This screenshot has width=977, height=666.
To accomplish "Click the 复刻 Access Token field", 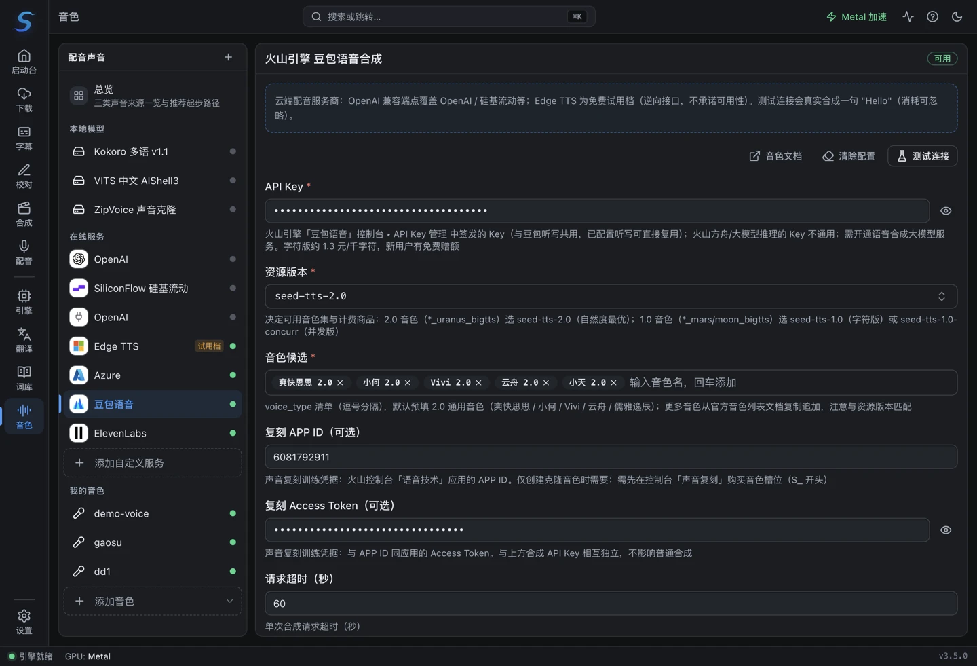I will tap(597, 530).
